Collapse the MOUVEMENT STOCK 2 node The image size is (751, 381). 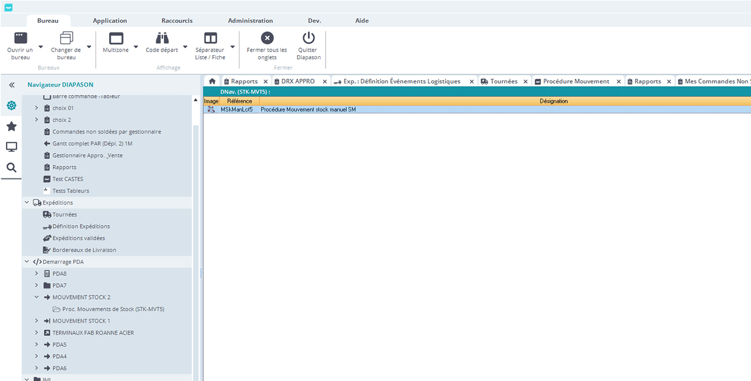tap(36, 297)
